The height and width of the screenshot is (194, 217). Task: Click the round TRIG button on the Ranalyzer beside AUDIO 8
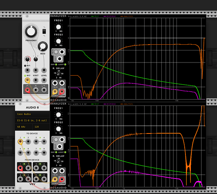tap(56, 140)
